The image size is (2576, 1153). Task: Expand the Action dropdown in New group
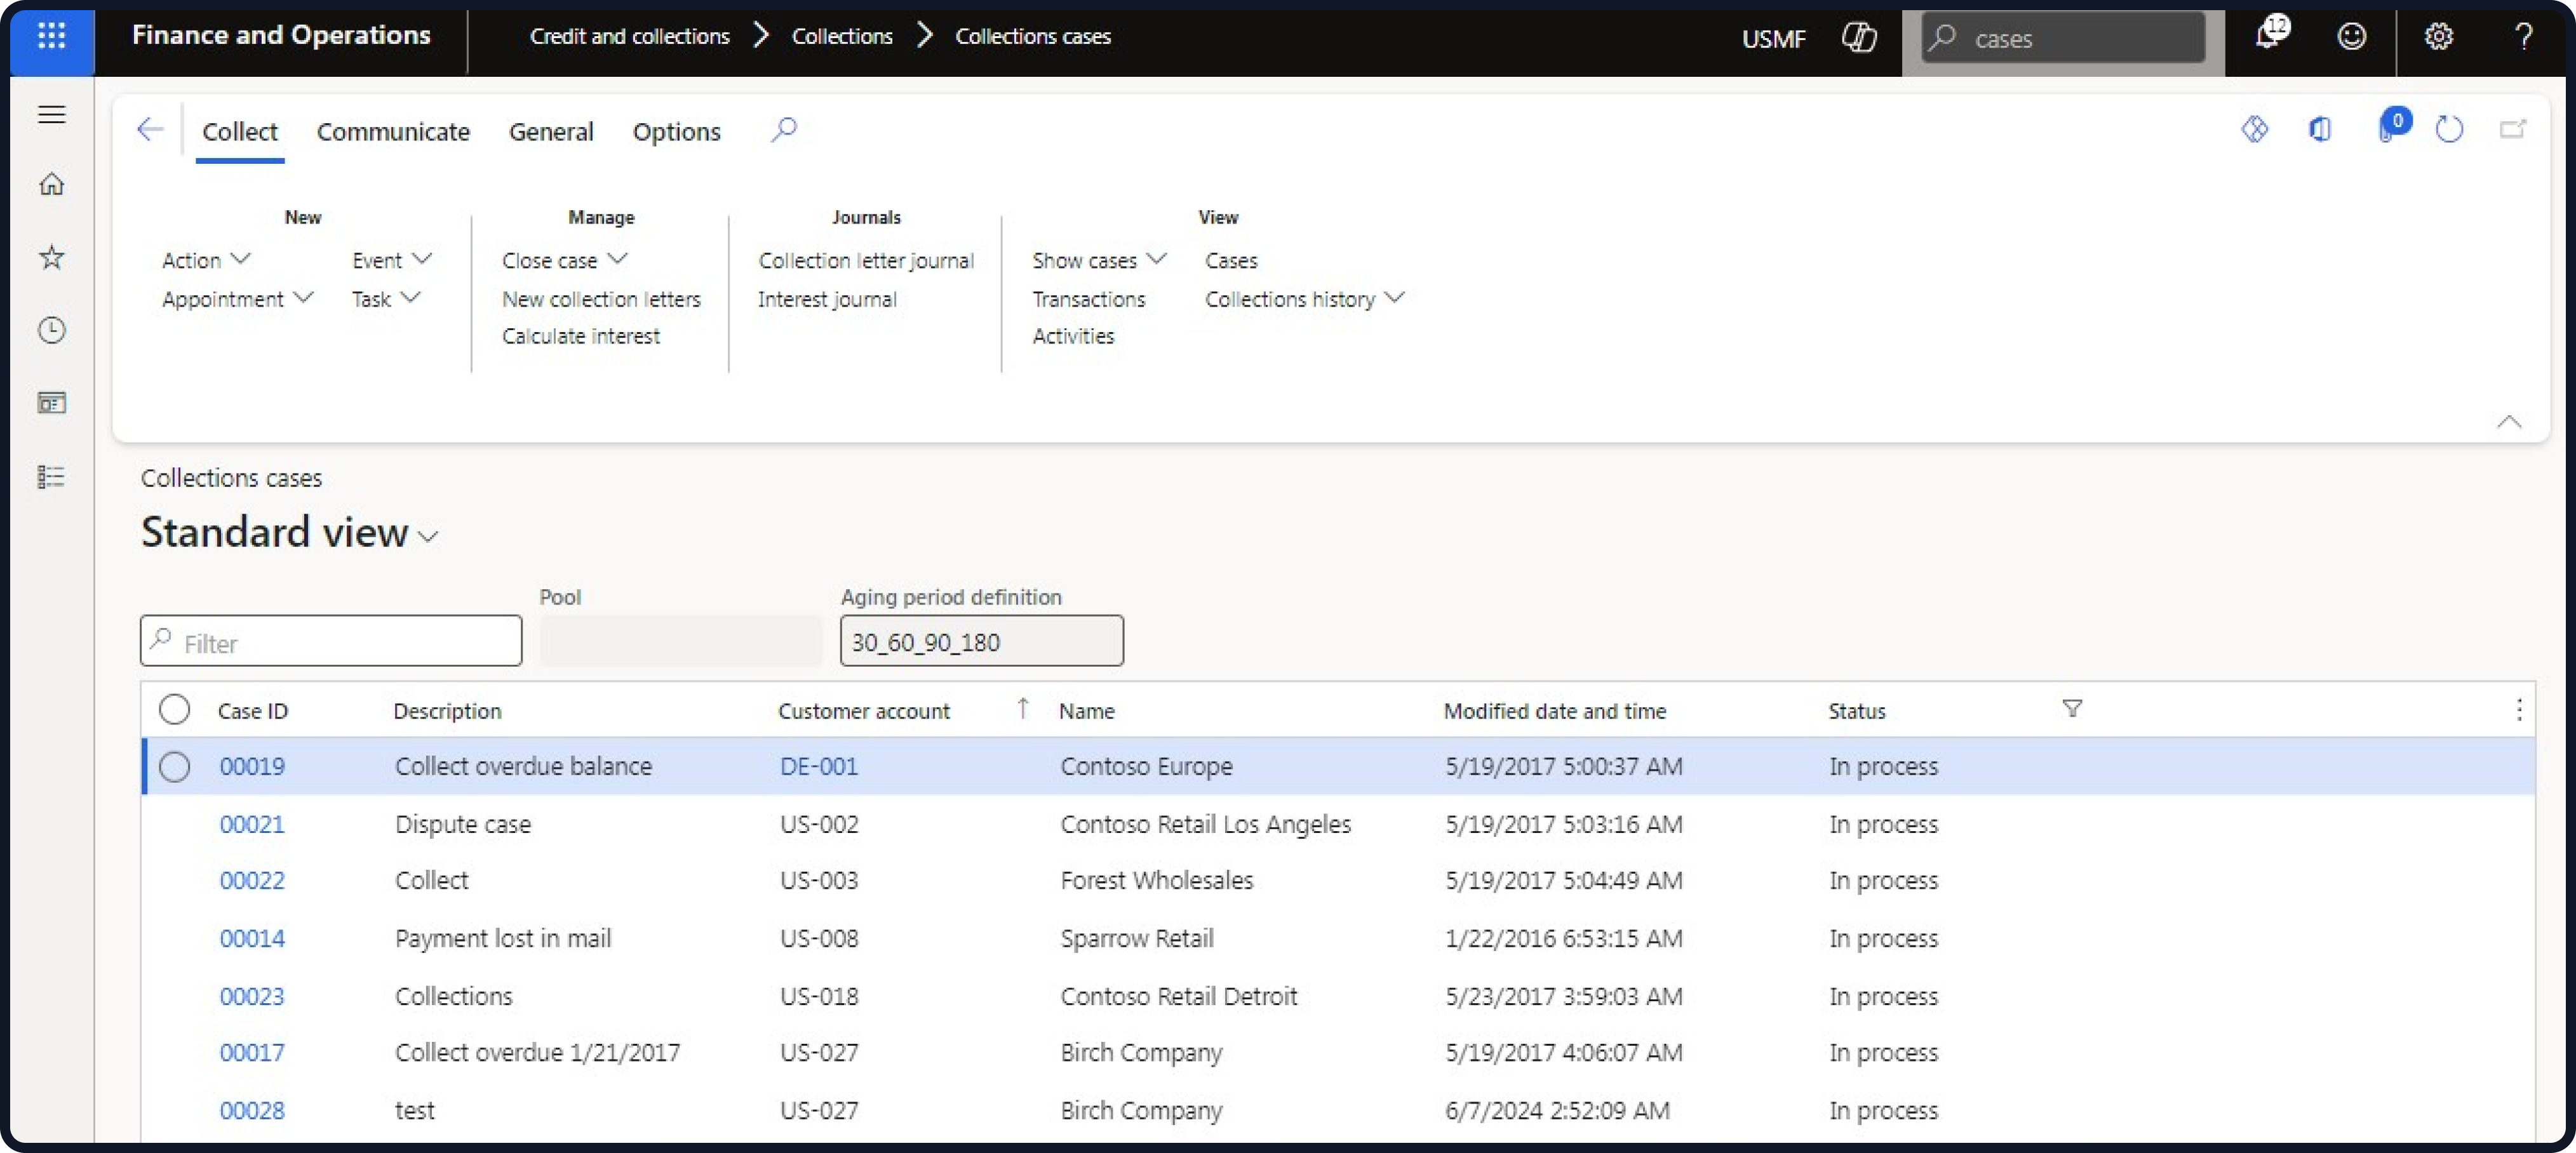coord(206,260)
